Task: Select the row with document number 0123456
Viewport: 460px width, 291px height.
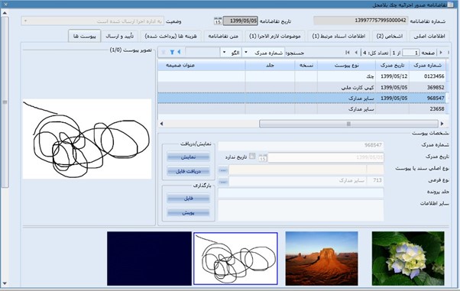Action: click(x=302, y=76)
